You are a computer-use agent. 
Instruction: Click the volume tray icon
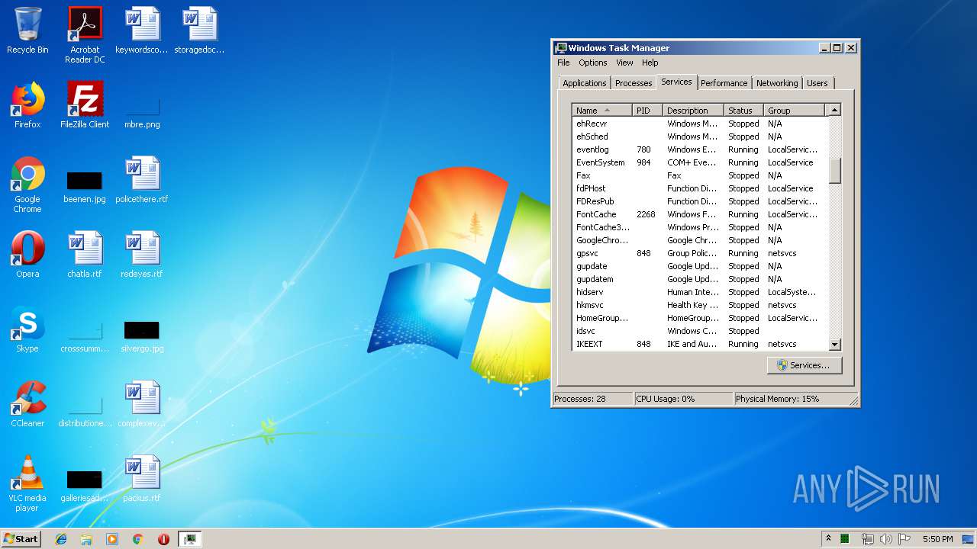[x=885, y=539]
